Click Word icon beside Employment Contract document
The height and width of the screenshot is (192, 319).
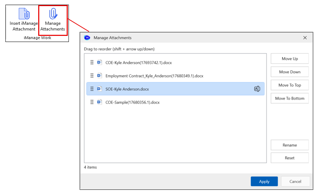[99, 76]
